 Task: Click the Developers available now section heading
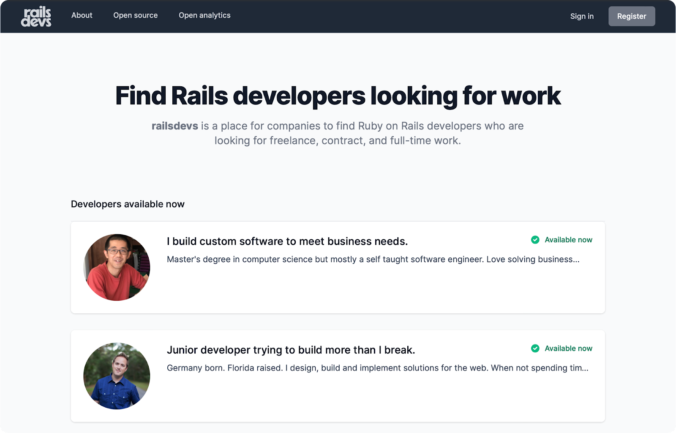pos(128,204)
